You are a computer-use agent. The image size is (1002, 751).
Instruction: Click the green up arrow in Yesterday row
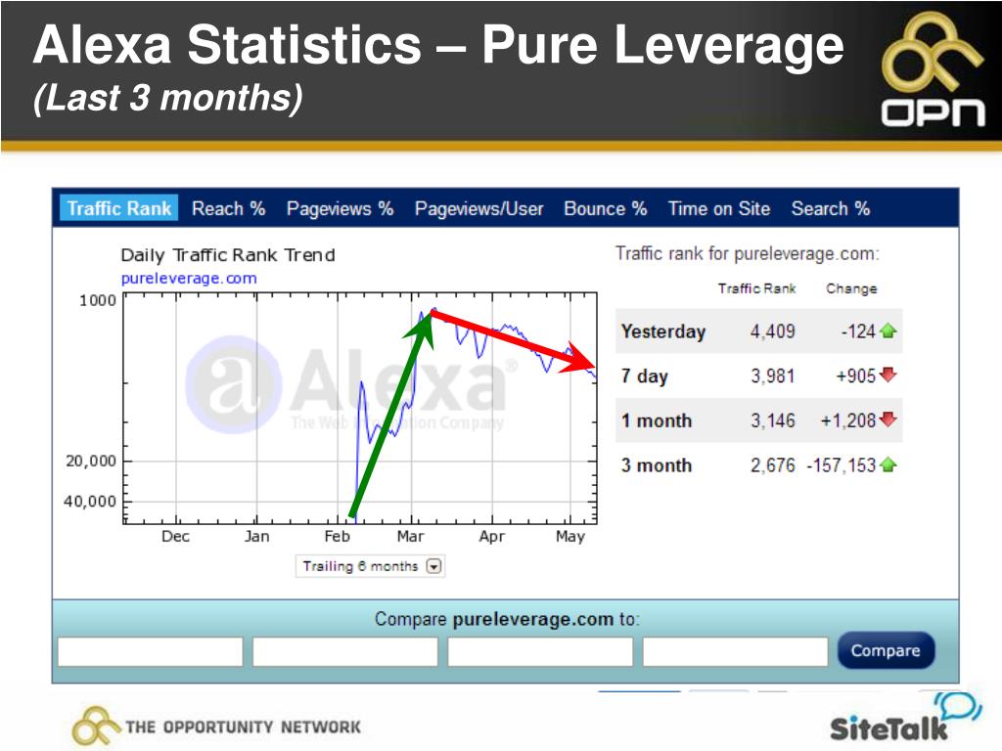(888, 331)
